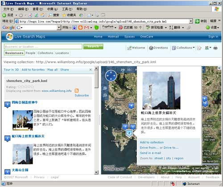223x187 pixels.
Task: Click the green Search button
Action: 93,46
